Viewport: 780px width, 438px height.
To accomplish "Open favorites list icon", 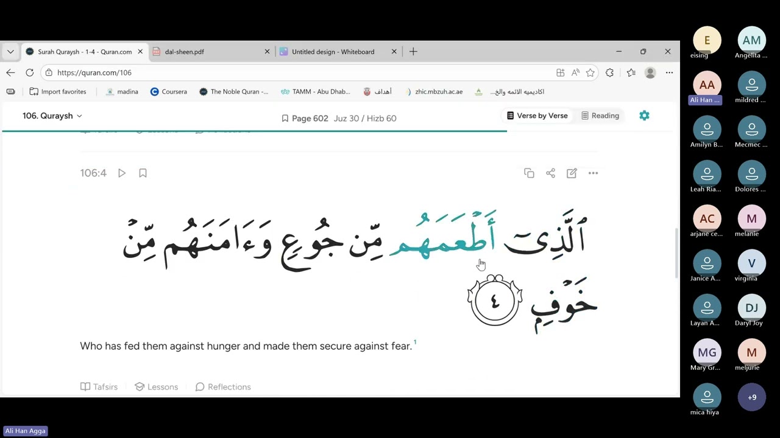I will point(631,72).
